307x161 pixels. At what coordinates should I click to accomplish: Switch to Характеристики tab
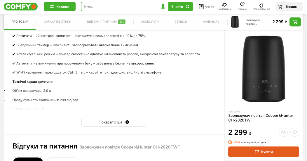57,22
